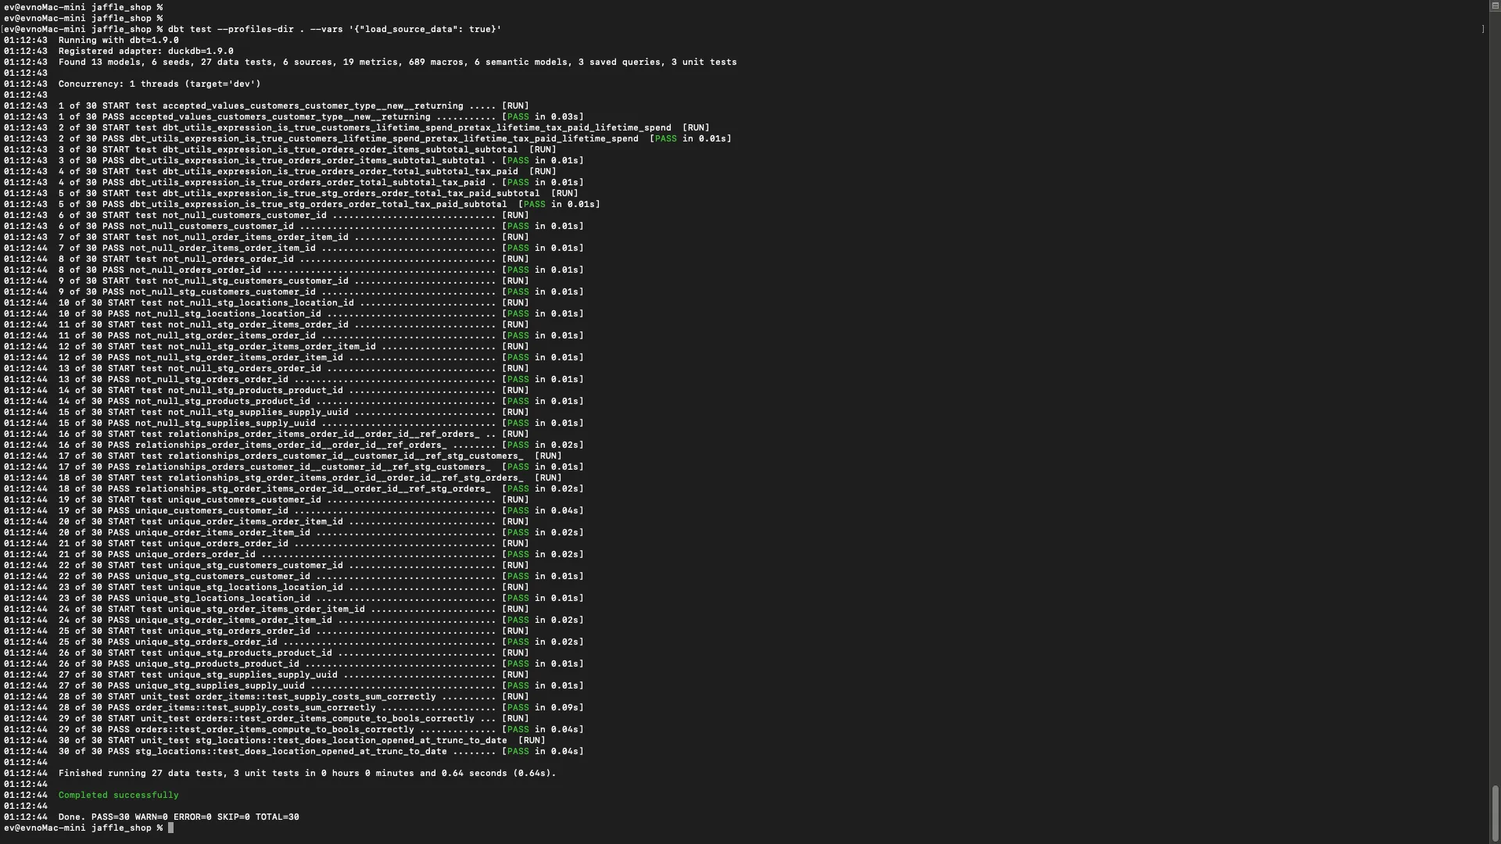Click '16 of 30 PASS relationships_order_items' line

pos(321,445)
